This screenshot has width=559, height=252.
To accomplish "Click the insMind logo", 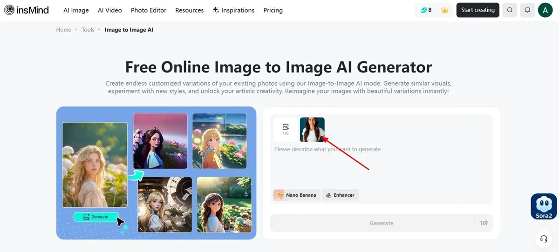I will tap(27, 10).
